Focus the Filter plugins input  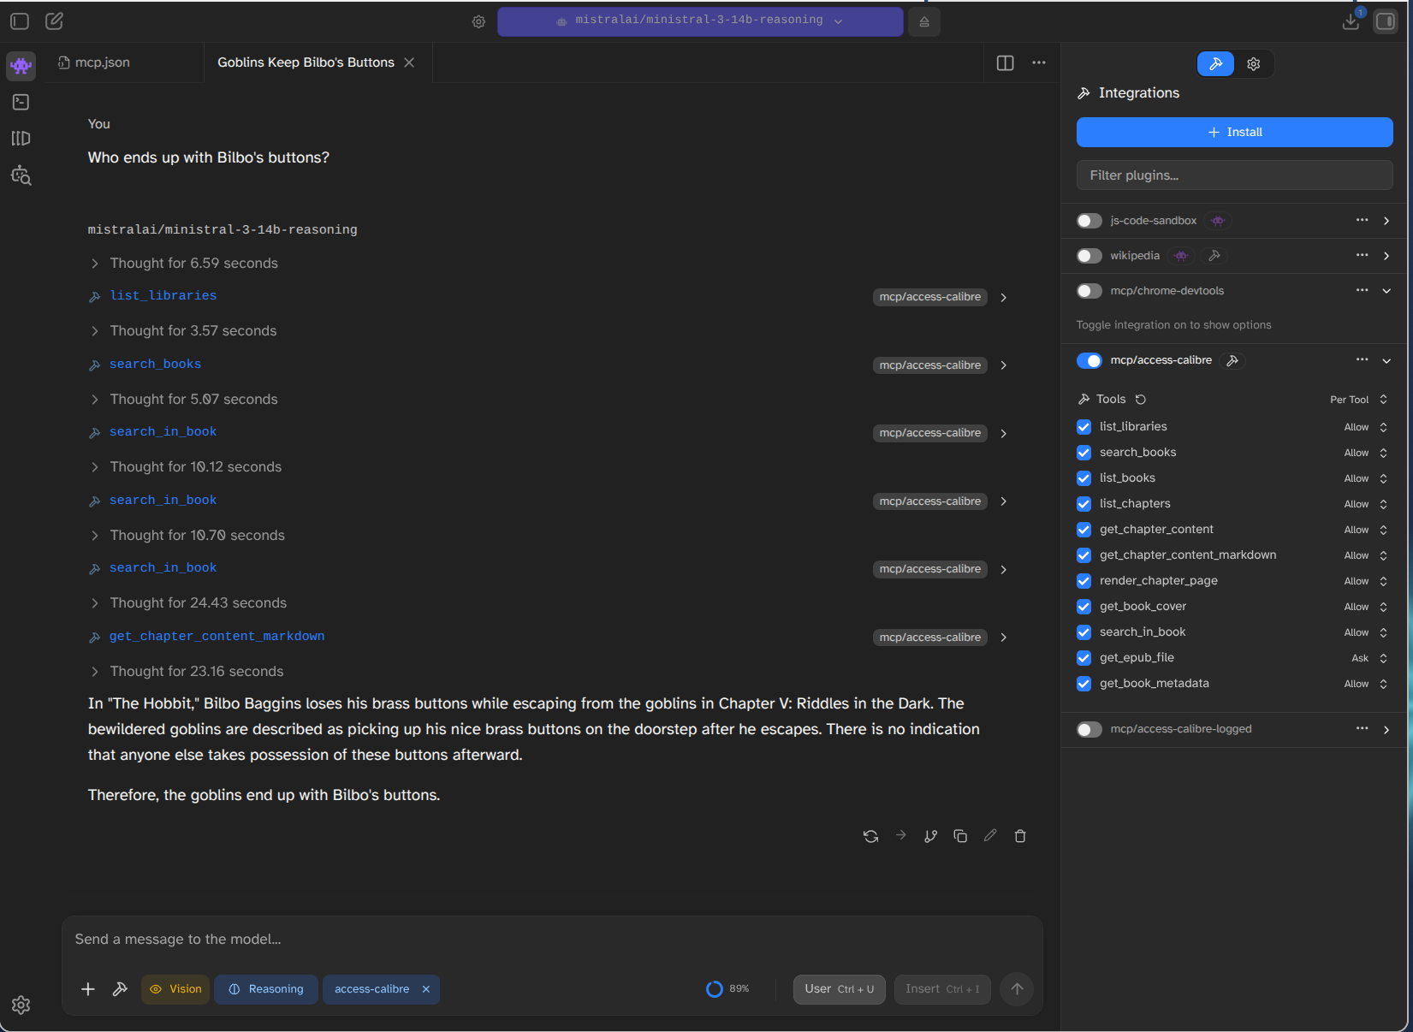pyautogui.click(x=1234, y=175)
